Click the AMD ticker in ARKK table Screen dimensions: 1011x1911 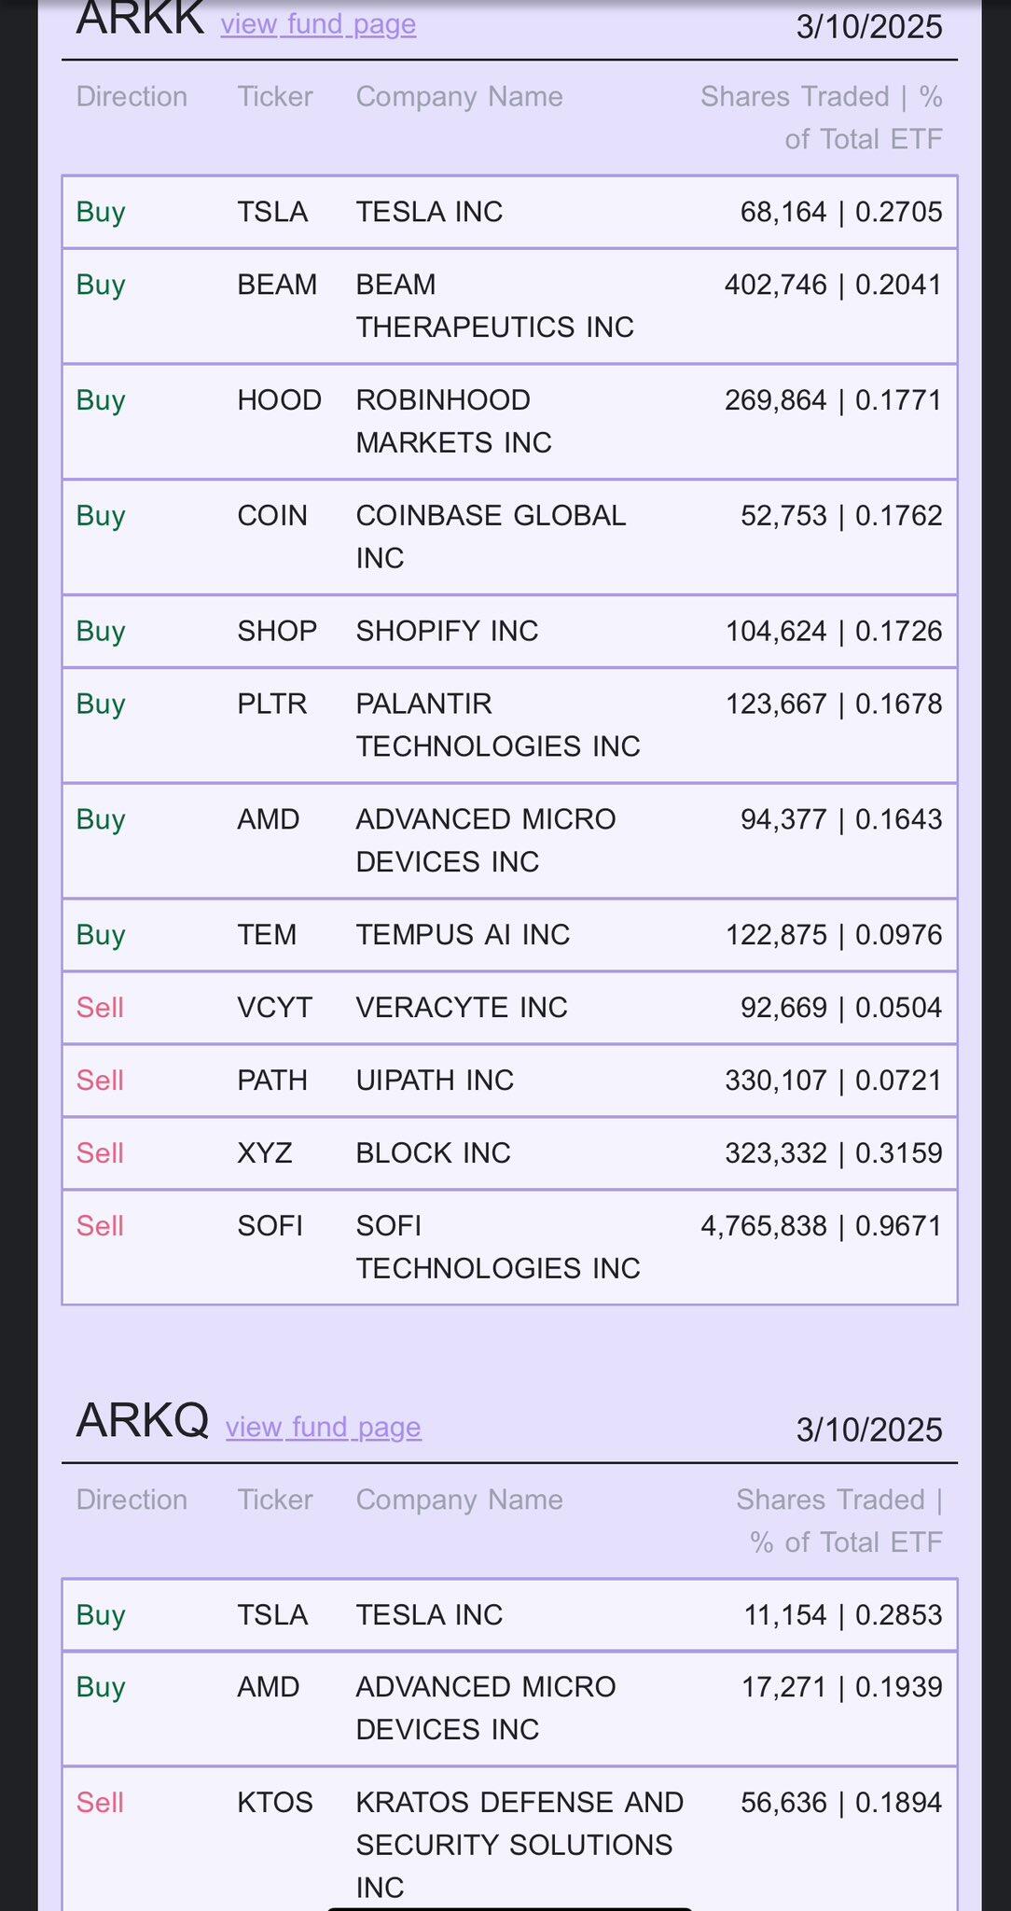point(268,819)
